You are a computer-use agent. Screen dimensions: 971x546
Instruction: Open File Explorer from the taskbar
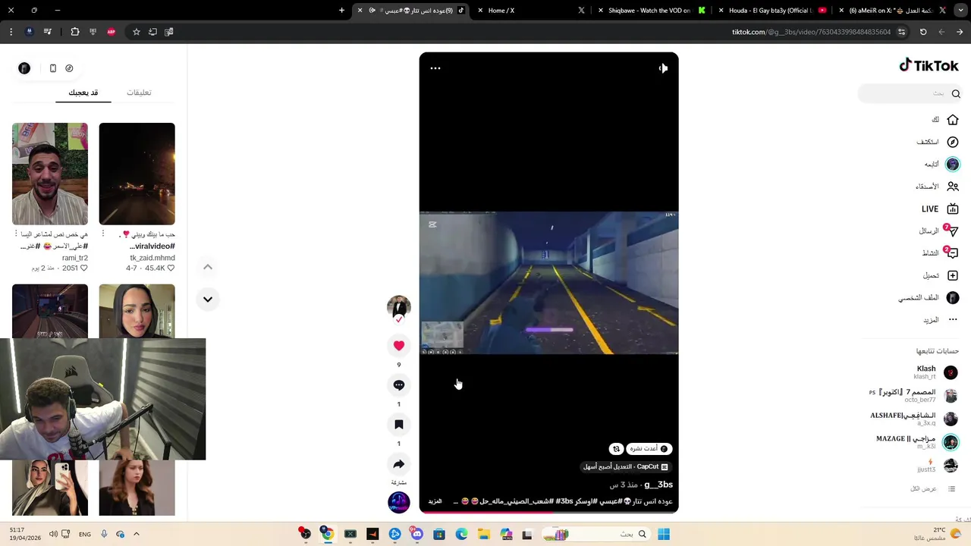coord(483,535)
